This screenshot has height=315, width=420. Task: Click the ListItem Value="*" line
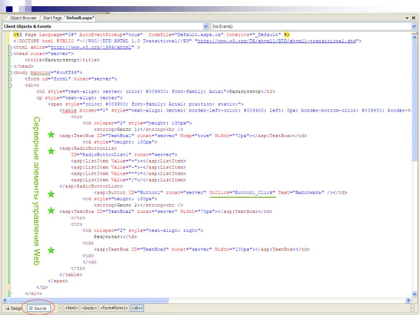click(x=128, y=173)
